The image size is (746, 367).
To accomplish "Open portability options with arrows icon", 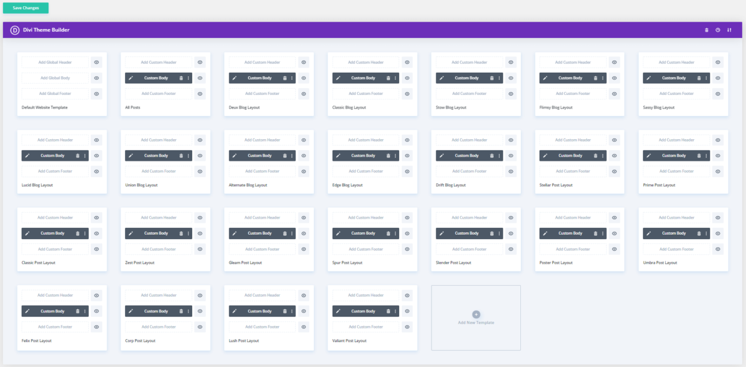I will coord(730,29).
